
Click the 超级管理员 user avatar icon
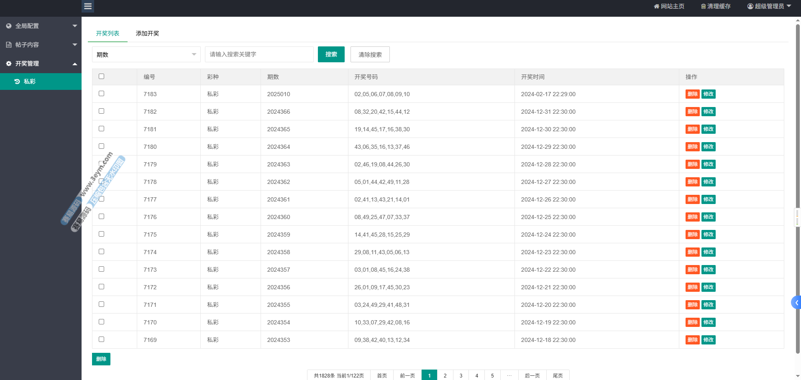[750, 6]
